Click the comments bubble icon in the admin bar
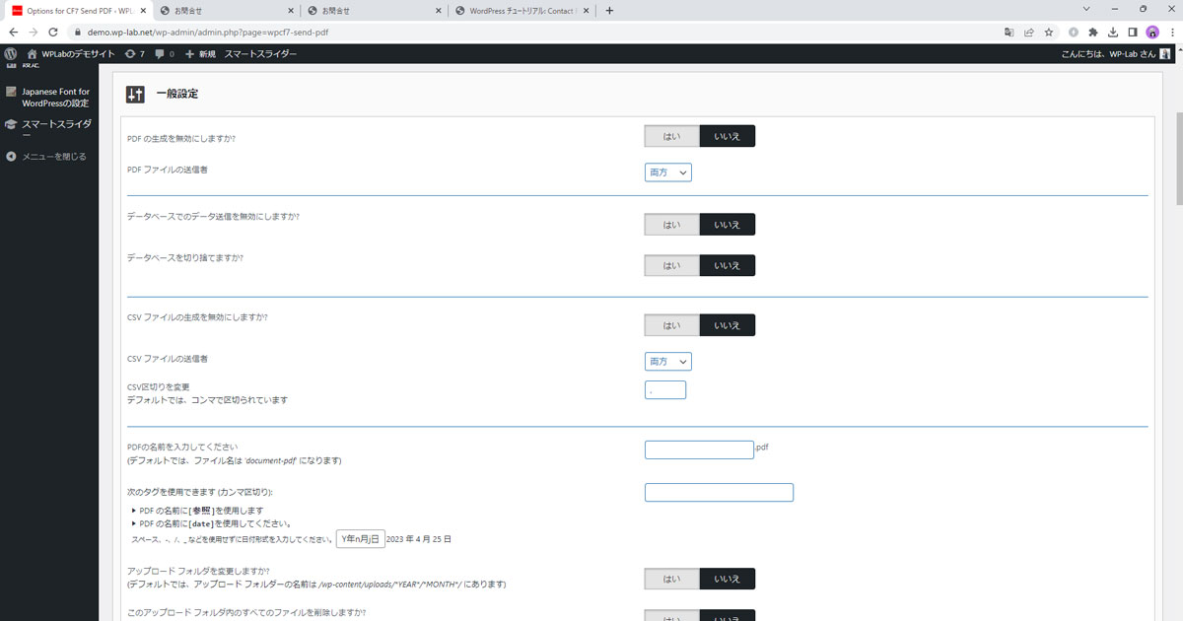 click(x=164, y=53)
